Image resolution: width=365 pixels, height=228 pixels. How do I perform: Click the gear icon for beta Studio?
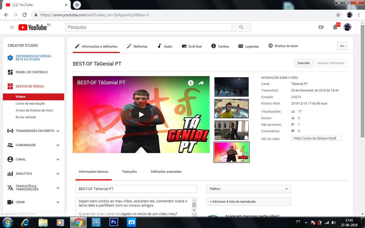coord(10,58)
